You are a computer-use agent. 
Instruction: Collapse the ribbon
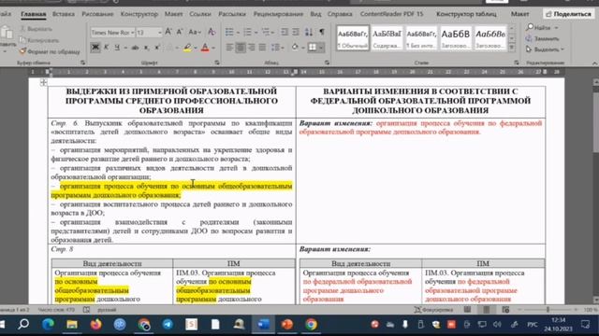[594, 63]
